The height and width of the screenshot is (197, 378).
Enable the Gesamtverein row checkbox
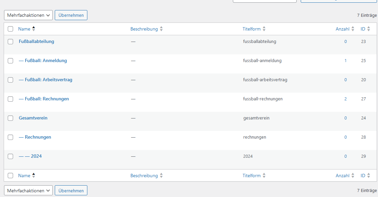click(x=10, y=118)
